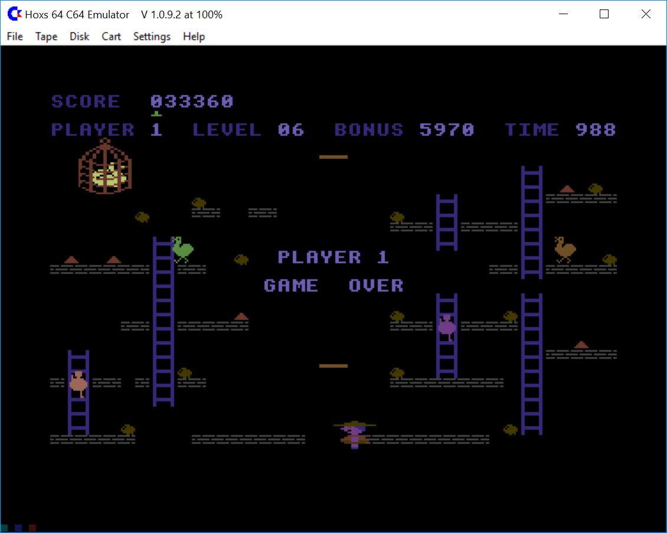667x533 pixels.
Task: Click the green hen beside the tall ladder
Action: pos(182,249)
